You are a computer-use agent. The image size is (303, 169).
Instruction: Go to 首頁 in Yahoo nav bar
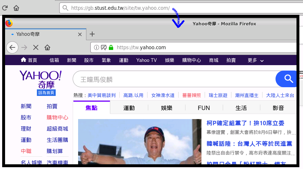29,60
